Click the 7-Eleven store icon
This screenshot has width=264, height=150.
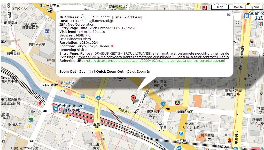coord(261,24)
